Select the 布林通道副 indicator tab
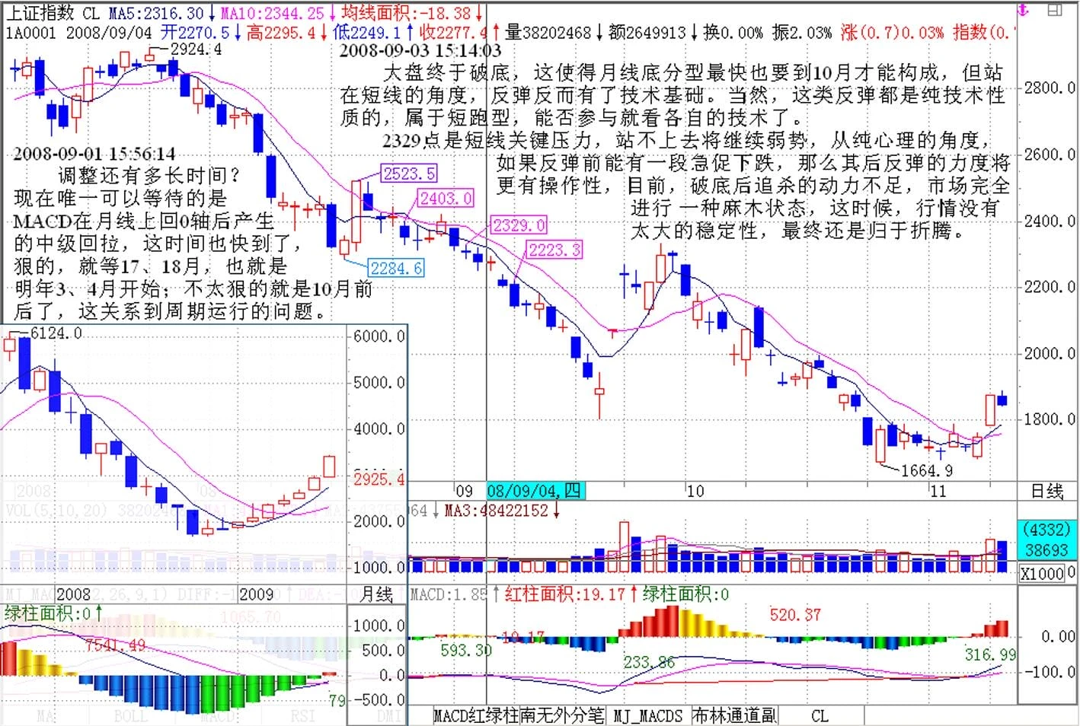The width and height of the screenshot is (1080, 726). click(x=734, y=715)
